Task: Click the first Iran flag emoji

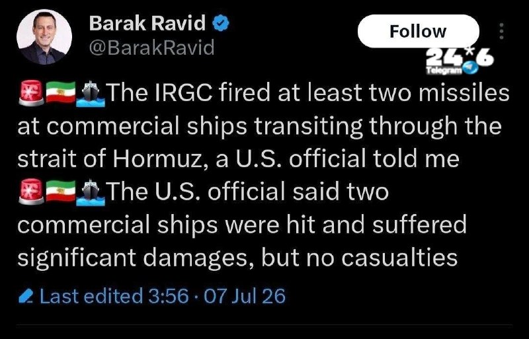Action: point(60,92)
